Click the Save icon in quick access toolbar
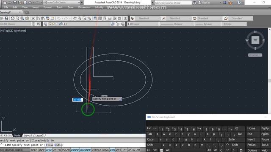The width and height of the screenshot is (271, 152). click(15, 3)
